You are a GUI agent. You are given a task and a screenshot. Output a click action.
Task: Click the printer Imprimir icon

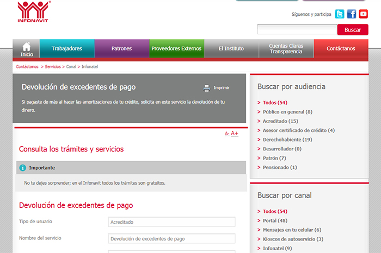pyautogui.click(x=206, y=88)
